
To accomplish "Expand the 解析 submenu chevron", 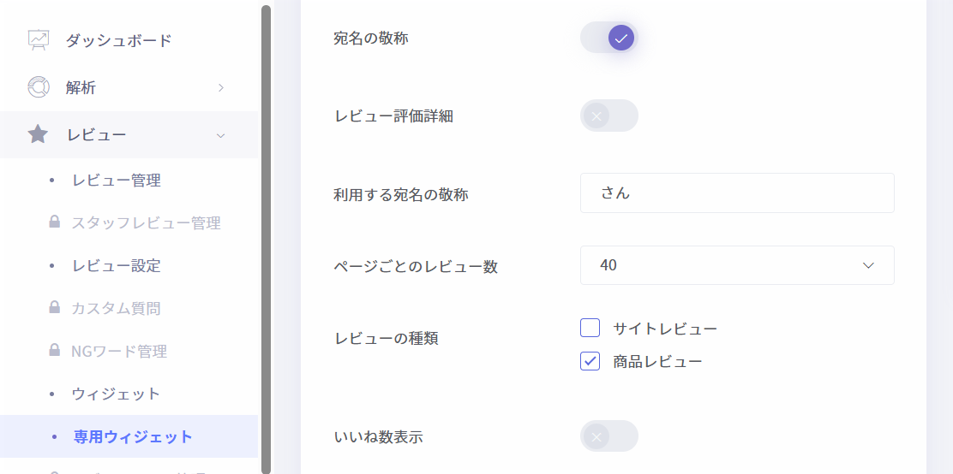I will click(x=221, y=87).
